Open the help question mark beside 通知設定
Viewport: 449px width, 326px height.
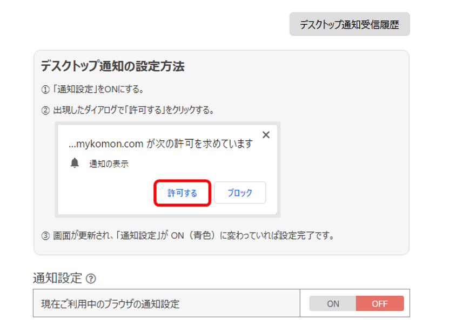91,279
